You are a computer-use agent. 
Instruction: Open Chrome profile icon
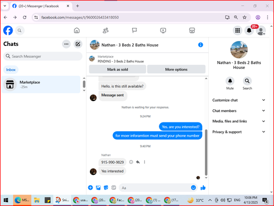point(258,17)
